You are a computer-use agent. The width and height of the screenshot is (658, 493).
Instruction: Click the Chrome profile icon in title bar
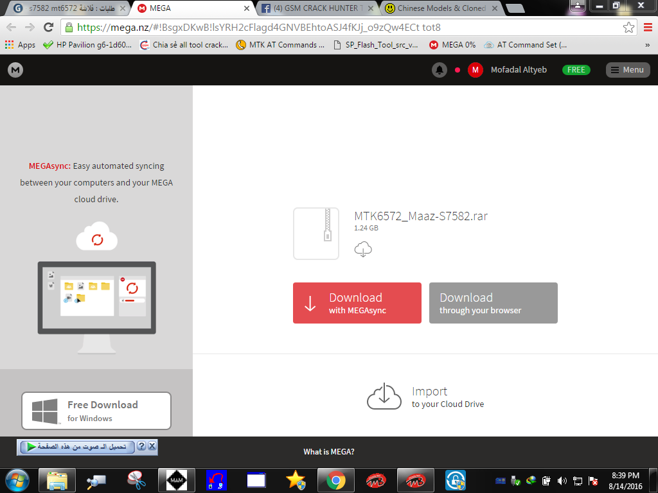click(x=578, y=5)
